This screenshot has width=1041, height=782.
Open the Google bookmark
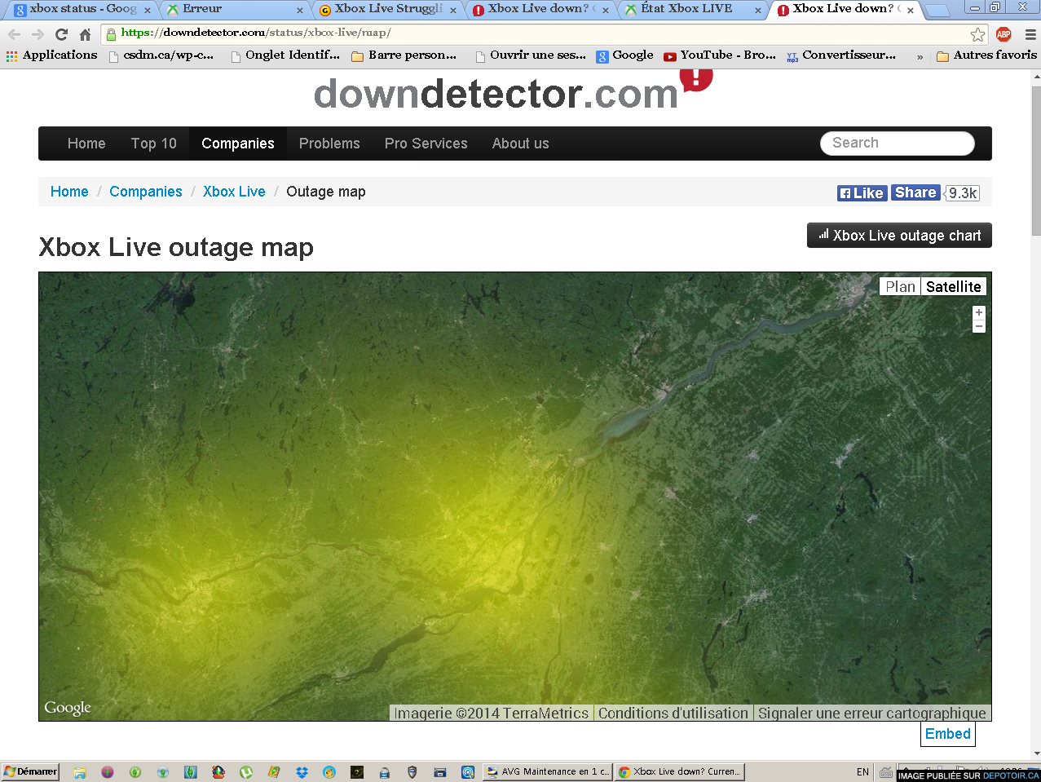tap(624, 55)
